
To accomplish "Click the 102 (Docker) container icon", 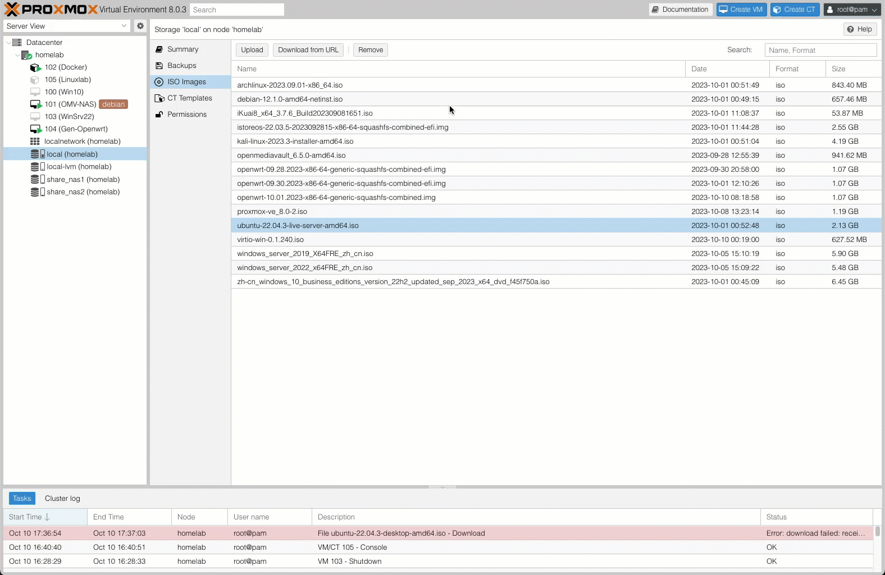I will click(x=35, y=67).
